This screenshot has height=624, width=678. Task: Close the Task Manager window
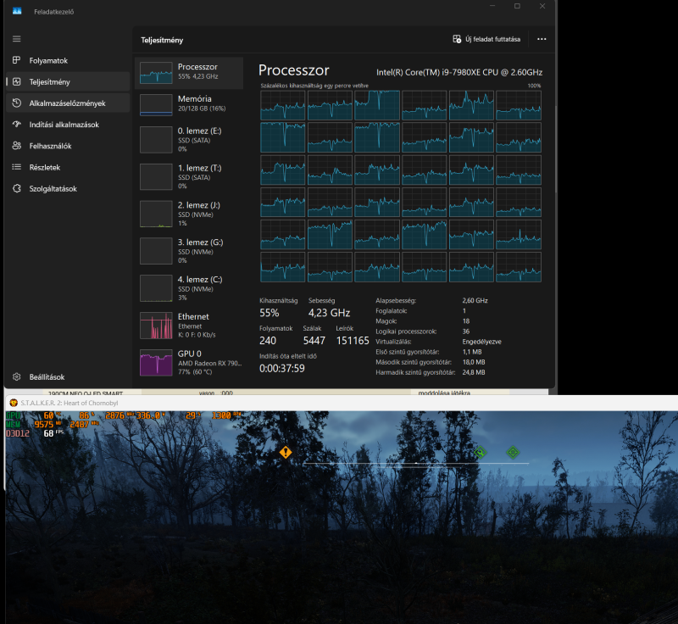[542, 6]
